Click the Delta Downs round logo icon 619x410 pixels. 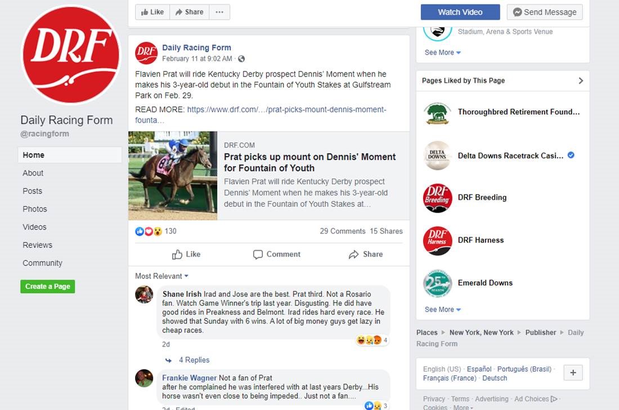coord(437,155)
